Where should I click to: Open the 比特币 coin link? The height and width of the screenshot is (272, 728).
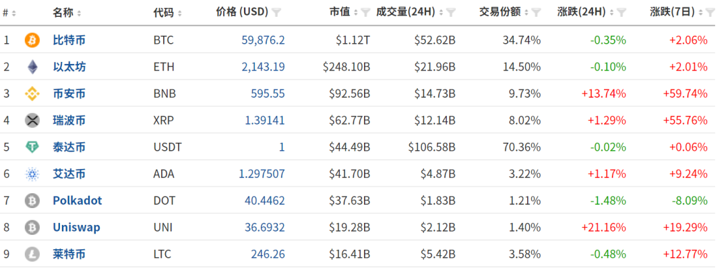click(69, 40)
